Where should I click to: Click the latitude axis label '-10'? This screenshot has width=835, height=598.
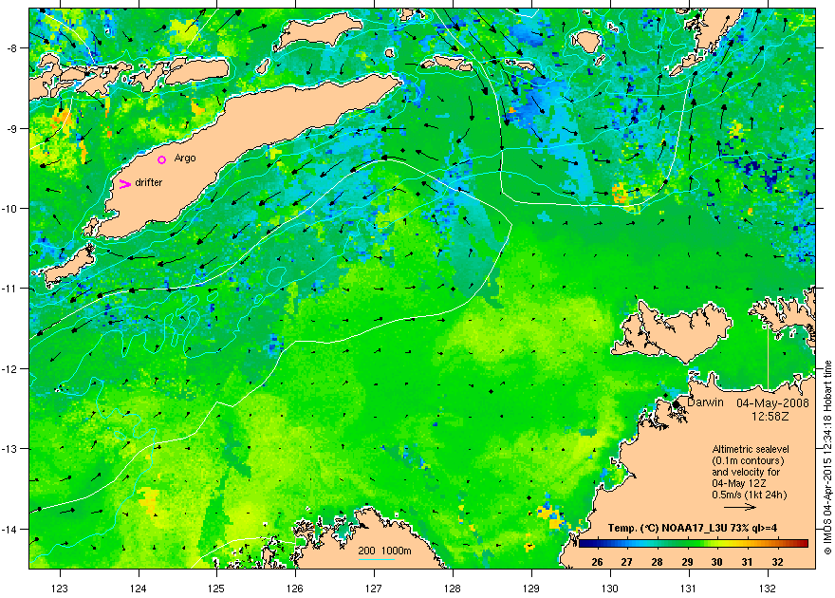[x=9, y=208]
